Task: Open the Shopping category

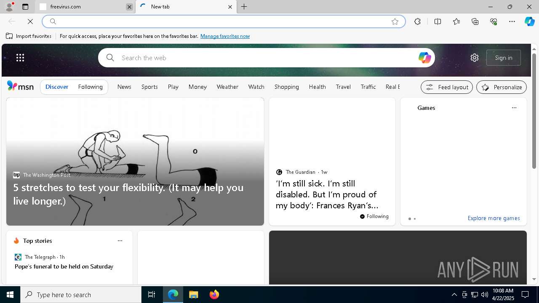Action: [287, 87]
